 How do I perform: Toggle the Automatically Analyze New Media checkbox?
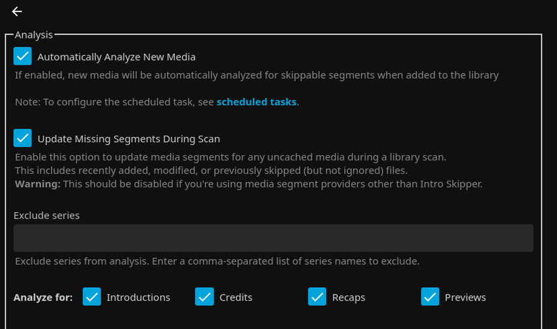pyautogui.click(x=23, y=57)
